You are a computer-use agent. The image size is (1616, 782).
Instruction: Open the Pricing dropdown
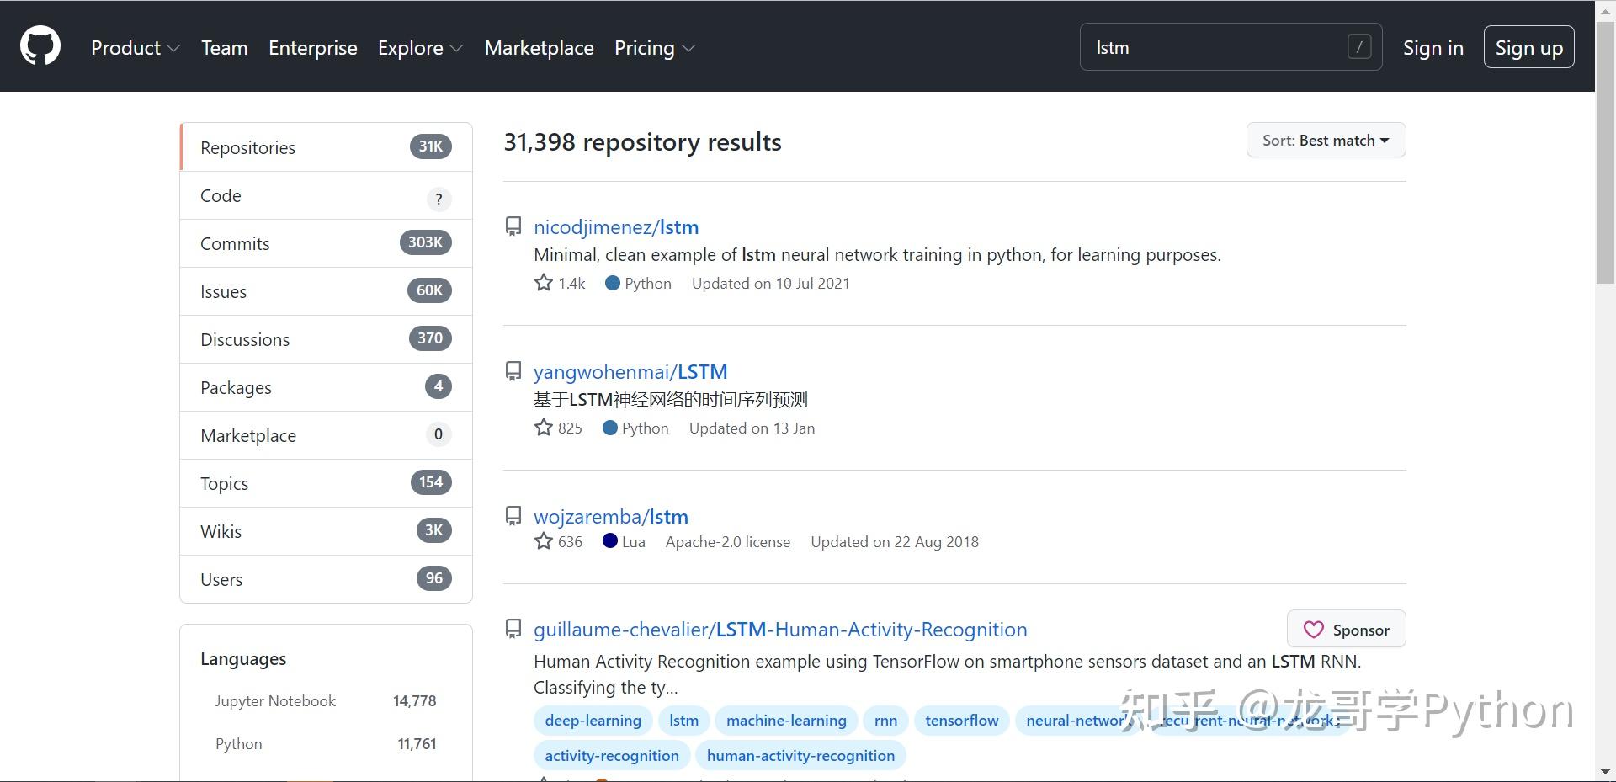688,49
